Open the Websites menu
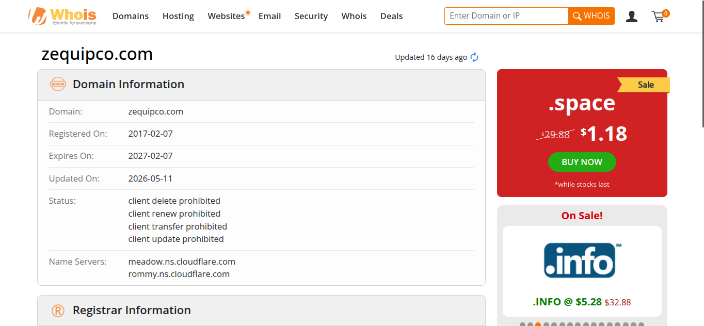This screenshot has height=326, width=704. [x=226, y=16]
